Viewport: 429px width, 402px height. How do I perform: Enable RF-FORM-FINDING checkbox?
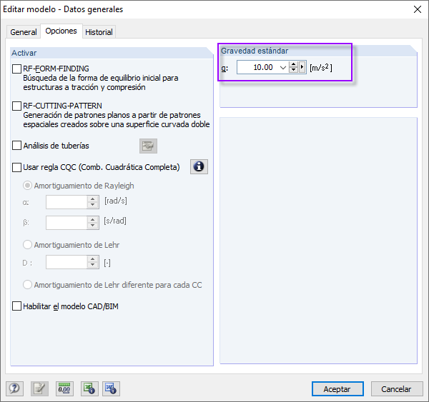[x=16, y=69]
